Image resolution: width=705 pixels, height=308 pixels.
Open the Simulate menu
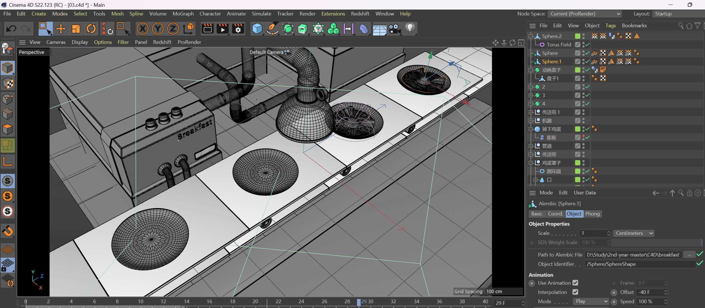point(261,14)
